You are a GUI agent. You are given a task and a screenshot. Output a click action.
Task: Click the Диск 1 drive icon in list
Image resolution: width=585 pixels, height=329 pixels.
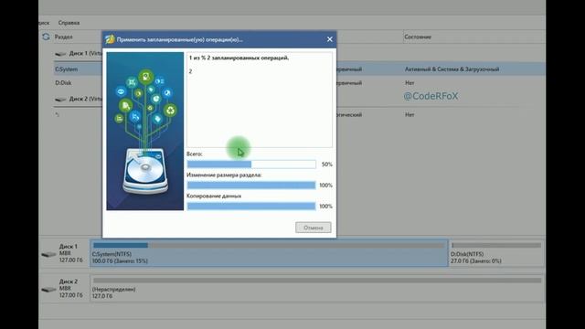60,54
